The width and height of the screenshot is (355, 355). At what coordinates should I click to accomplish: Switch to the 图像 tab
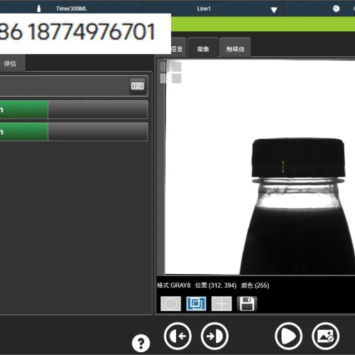[203, 48]
